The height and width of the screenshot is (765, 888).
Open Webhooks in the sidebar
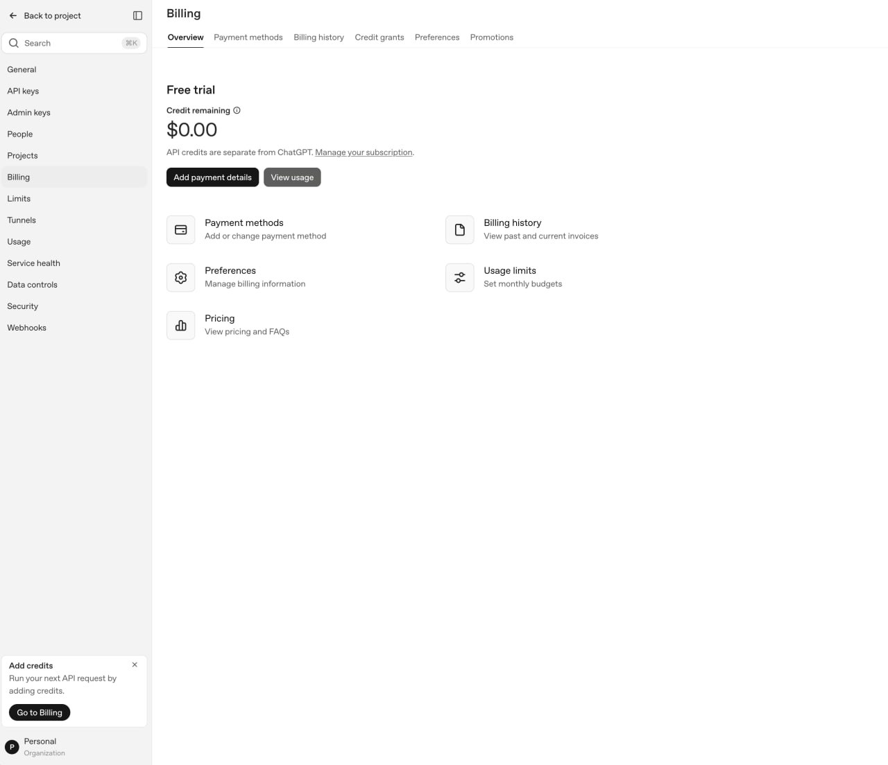74,327
